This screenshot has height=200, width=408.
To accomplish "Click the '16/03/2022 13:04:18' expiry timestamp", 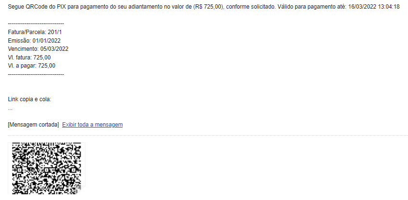I will tap(373, 7).
